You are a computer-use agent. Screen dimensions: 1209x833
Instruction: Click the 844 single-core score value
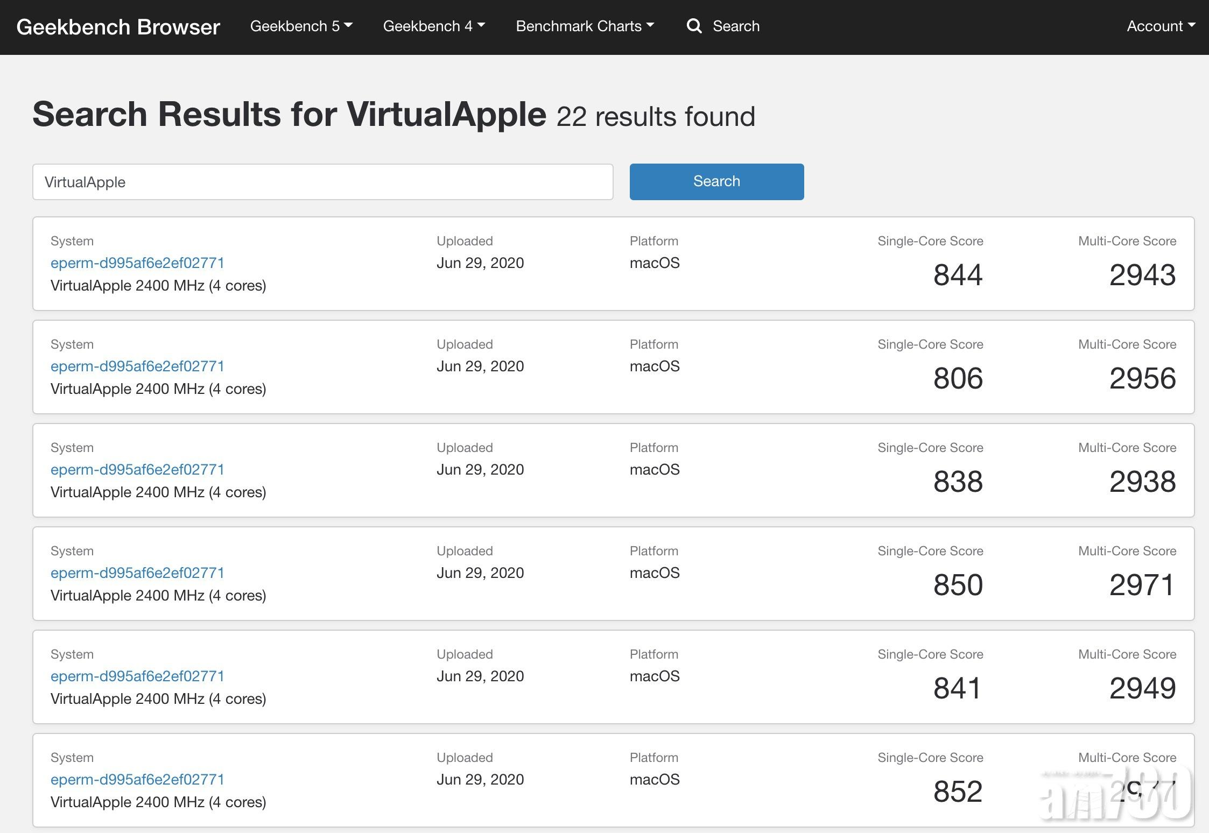coord(958,275)
